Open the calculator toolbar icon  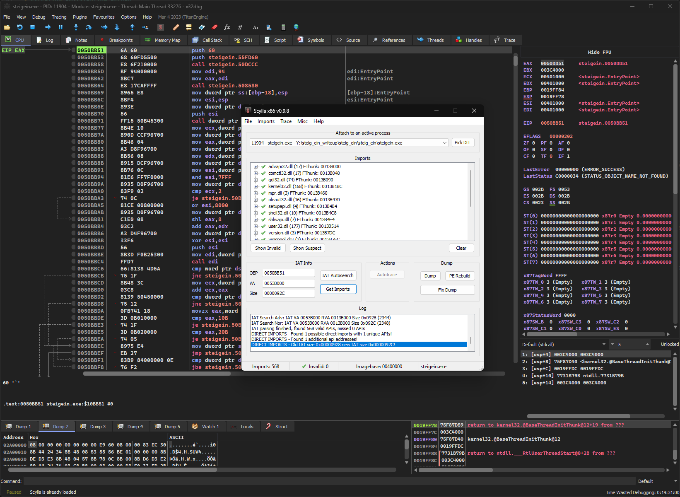(283, 27)
